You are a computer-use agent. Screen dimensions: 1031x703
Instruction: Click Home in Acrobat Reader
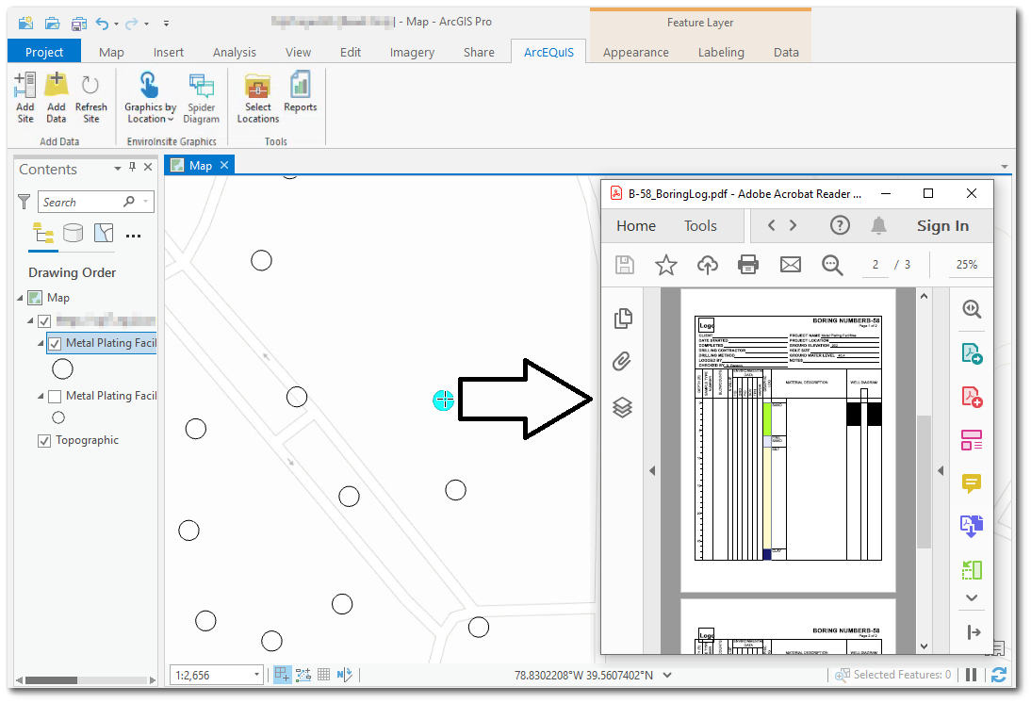636,225
